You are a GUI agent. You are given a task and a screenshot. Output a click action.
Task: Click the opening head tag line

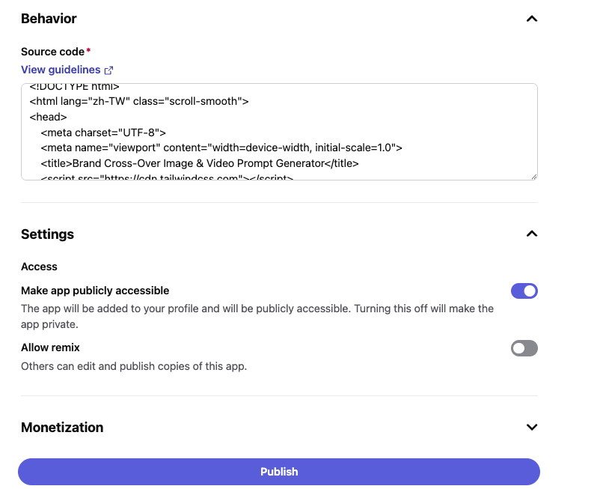coord(49,117)
